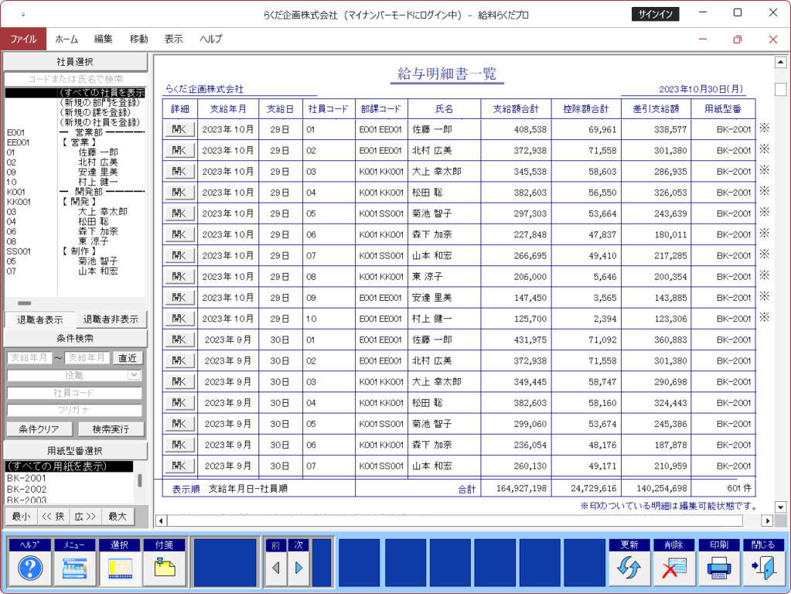The height and width of the screenshot is (594, 791).
Task: Open the 役職 dropdown
Action: click(x=134, y=375)
